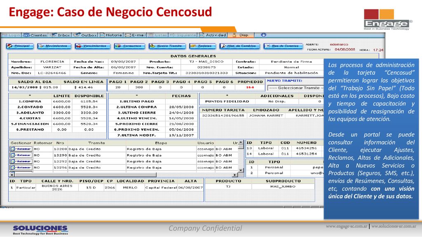422x237 pixels.
Task: Click the Disp. status toolbar item
Action: click(x=241, y=35)
